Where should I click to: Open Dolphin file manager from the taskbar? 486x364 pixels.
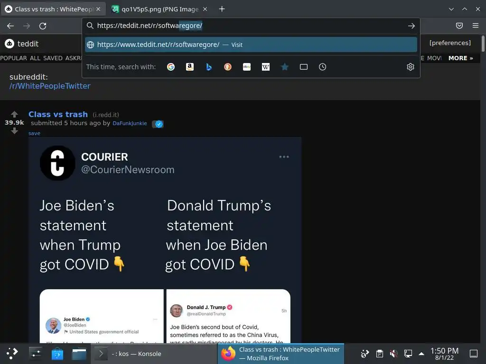point(79,354)
